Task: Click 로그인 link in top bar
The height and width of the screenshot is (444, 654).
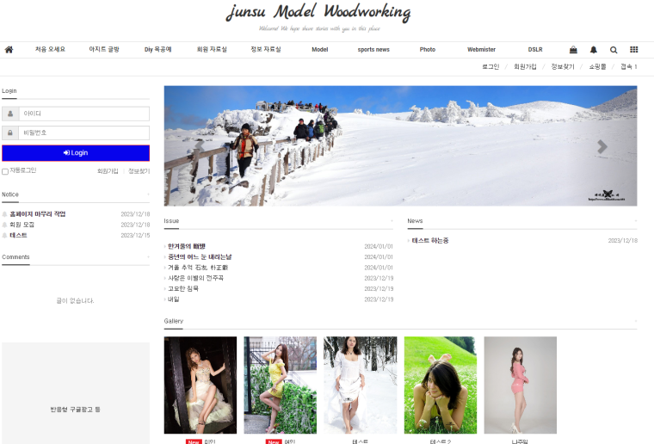Action: click(x=490, y=67)
